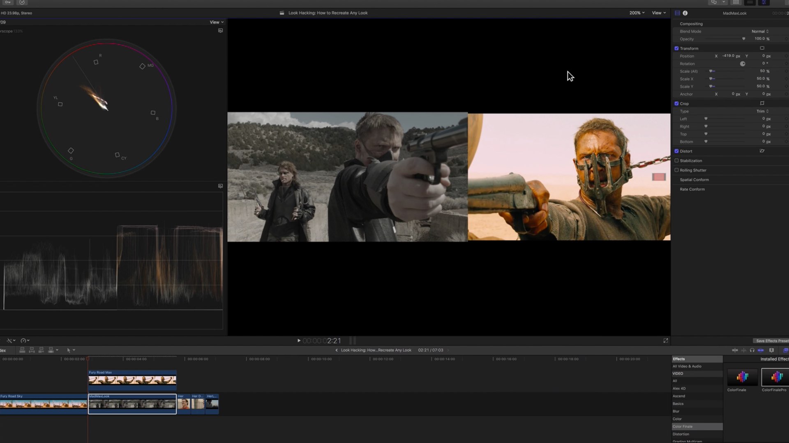Open the select tool arrow dropdown
This screenshot has width=789, height=443.
pyautogui.click(x=71, y=350)
